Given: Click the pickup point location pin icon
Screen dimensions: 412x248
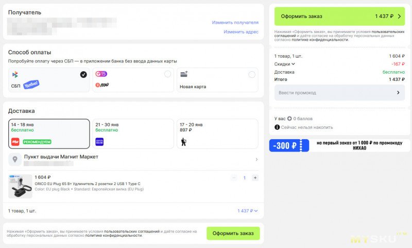Looking at the screenshot, I should tap(15, 159).
